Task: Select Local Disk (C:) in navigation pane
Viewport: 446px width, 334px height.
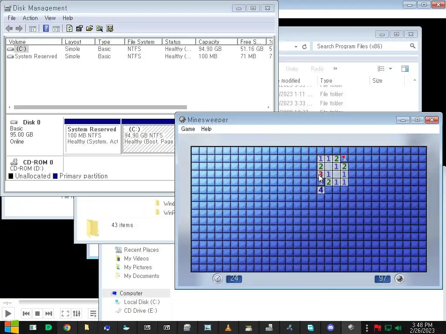Action: 142,302
